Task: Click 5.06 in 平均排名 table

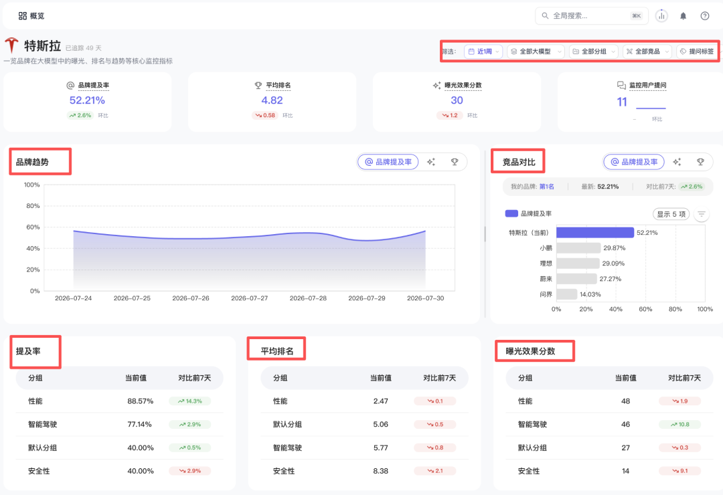Action: 380,424
